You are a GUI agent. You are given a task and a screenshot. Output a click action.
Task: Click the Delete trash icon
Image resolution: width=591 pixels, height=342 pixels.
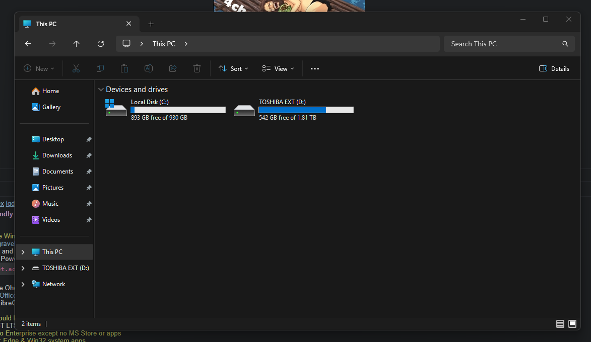(197, 68)
